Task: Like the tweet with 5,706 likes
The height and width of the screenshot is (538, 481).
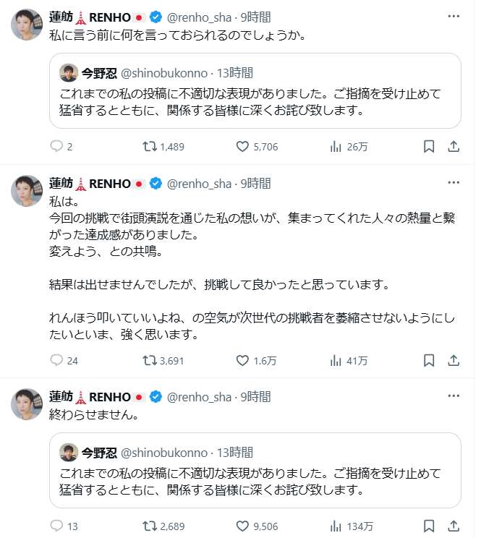Action: click(244, 146)
